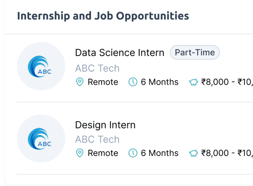The width and height of the screenshot is (253, 186).
Task: Click the piggy bank stipend icon for Data Science Intern
Action: [193, 82]
